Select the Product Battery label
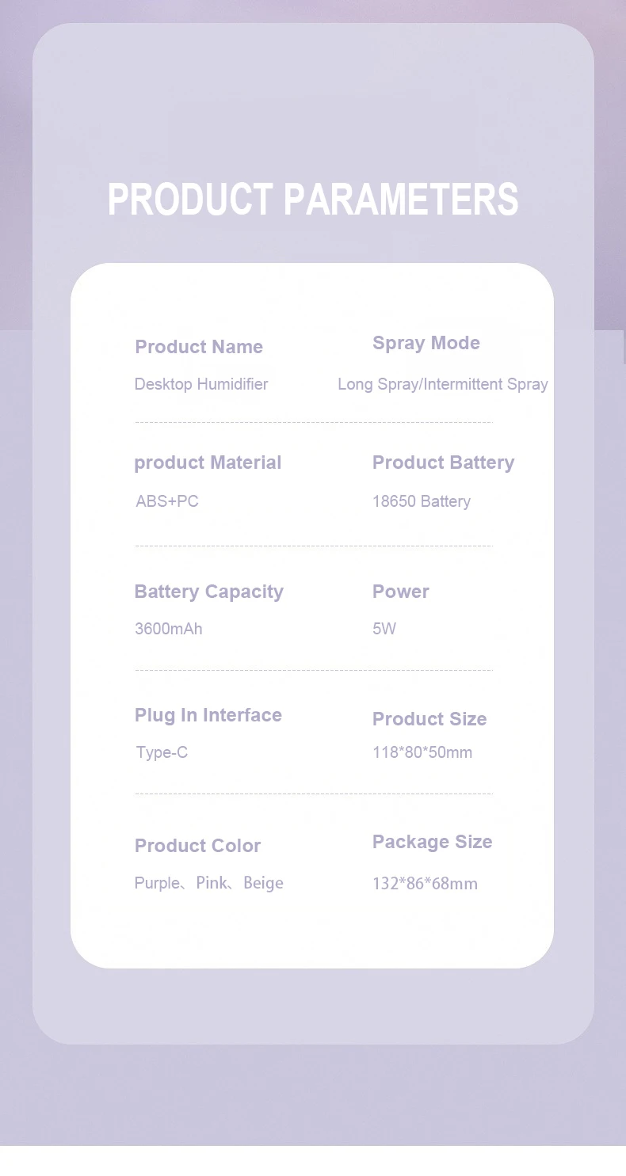The width and height of the screenshot is (626, 1176). pyautogui.click(x=443, y=462)
